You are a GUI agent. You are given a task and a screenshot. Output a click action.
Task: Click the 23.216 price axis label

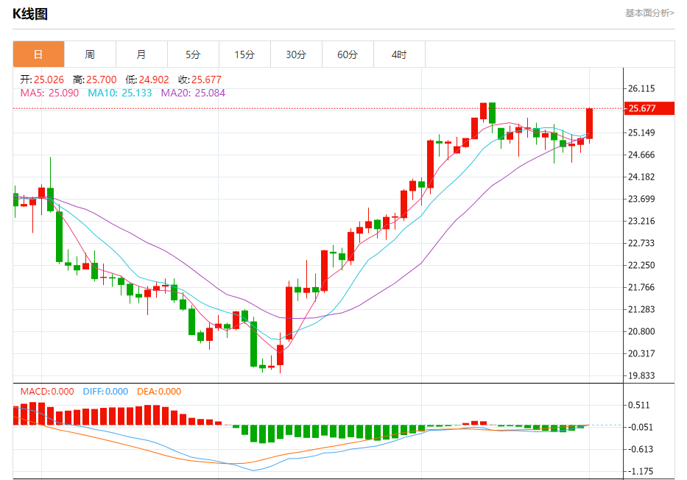641,221
